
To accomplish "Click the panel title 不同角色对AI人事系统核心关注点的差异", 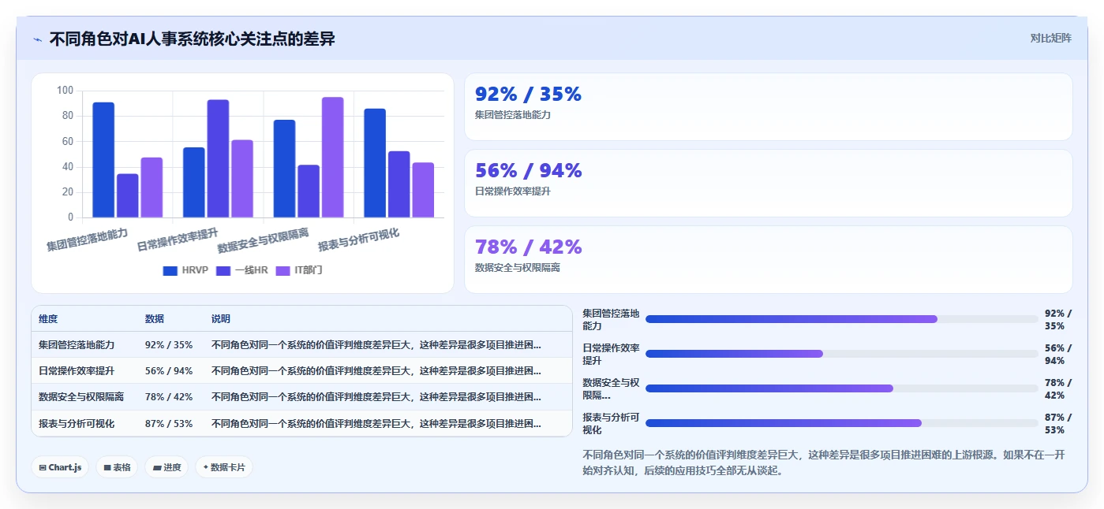I will point(192,39).
